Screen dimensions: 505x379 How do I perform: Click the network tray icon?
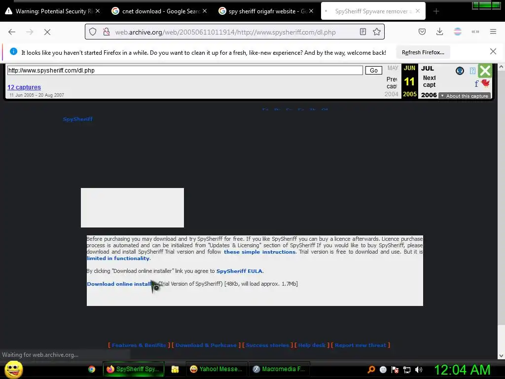[407, 370]
